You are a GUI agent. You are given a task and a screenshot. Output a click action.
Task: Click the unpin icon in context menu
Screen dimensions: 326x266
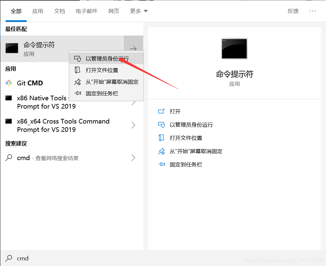(77, 82)
